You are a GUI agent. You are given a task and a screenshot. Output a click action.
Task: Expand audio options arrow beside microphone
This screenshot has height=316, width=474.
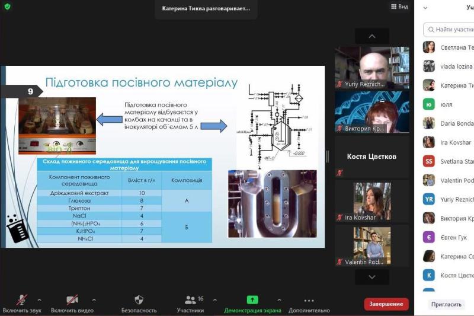click(39, 300)
